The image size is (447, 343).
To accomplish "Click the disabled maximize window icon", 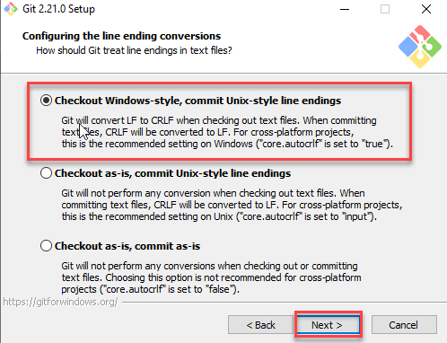I will coord(385,9).
